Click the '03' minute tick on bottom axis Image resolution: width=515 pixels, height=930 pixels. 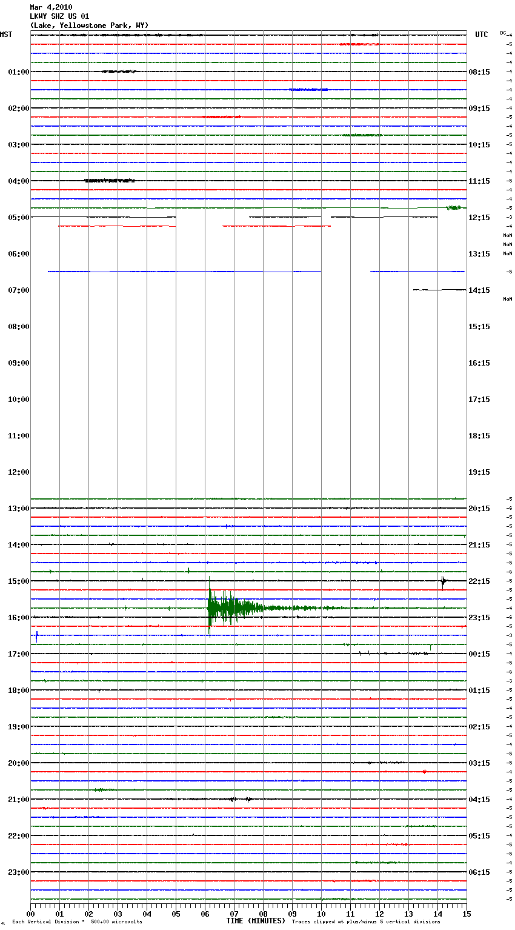click(x=118, y=914)
